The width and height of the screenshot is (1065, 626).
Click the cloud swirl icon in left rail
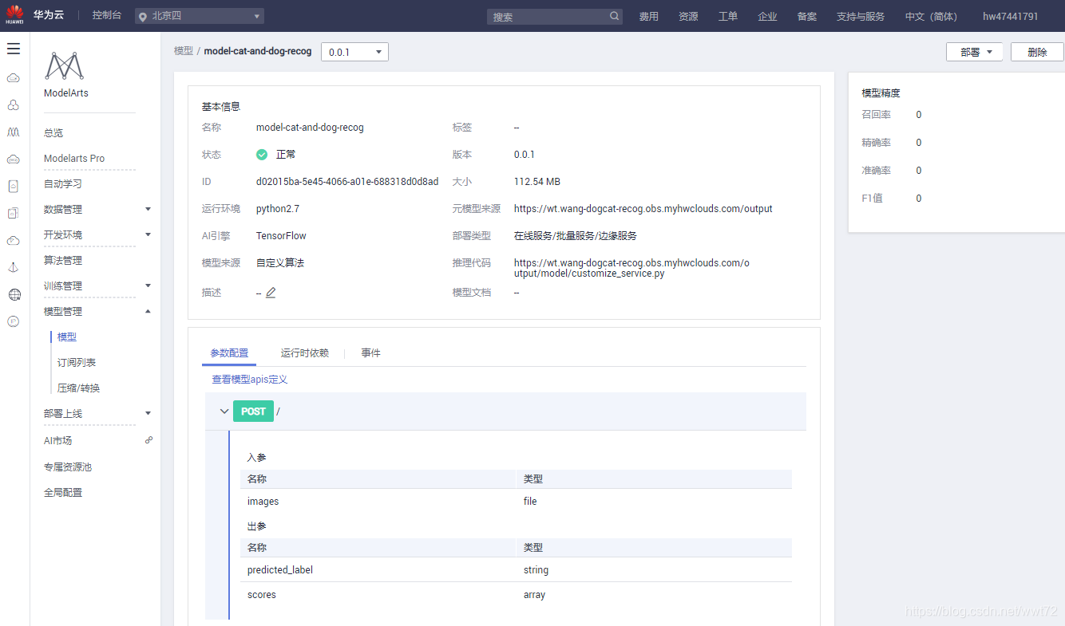pos(14,241)
